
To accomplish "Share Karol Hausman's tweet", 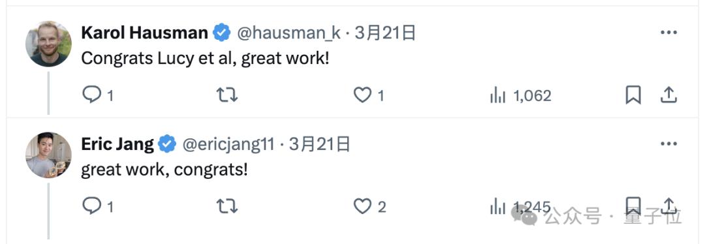I will [668, 95].
